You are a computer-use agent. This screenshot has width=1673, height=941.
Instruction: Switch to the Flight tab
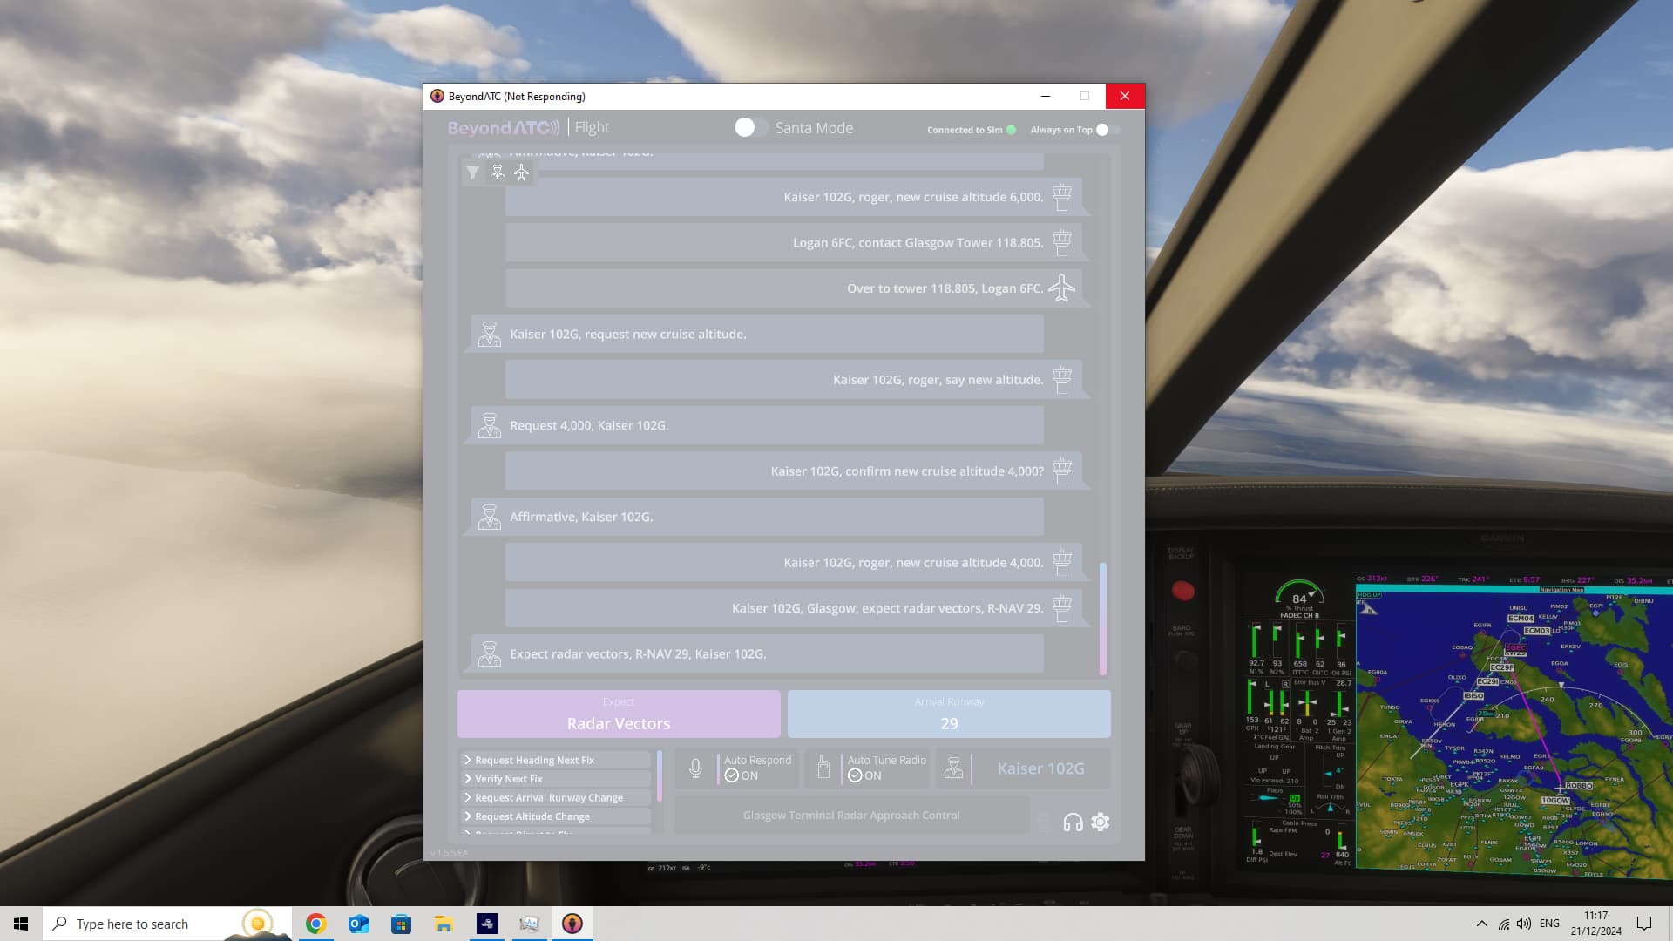click(x=592, y=127)
